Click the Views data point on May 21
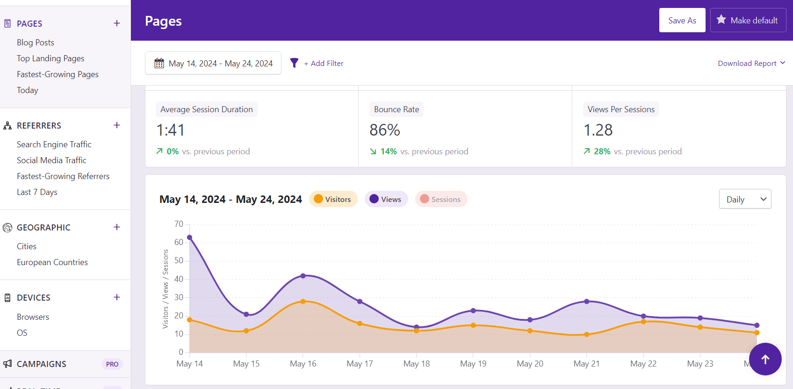793x389 pixels. click(587, 302)
